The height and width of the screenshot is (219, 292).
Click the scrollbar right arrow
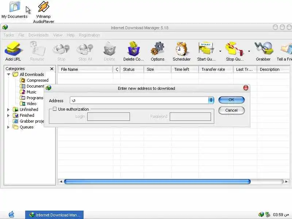[x=287, y=181]
